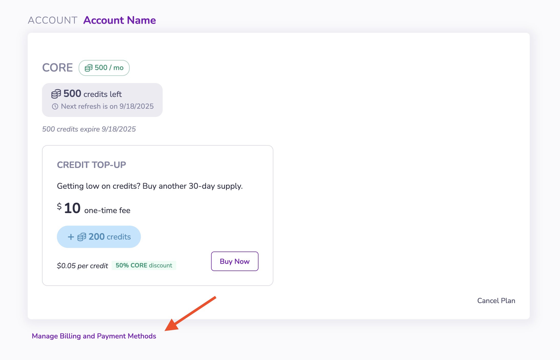
Task: Open Manage Billing and Payment Methods link
Action: click(94, 336)
